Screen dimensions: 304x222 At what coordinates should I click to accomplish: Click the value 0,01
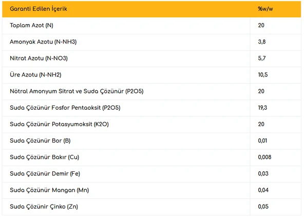tap(262, 140)
